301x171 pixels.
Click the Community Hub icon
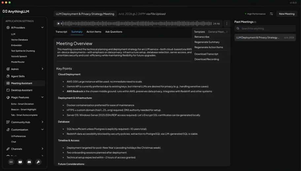tap(8, 122)
